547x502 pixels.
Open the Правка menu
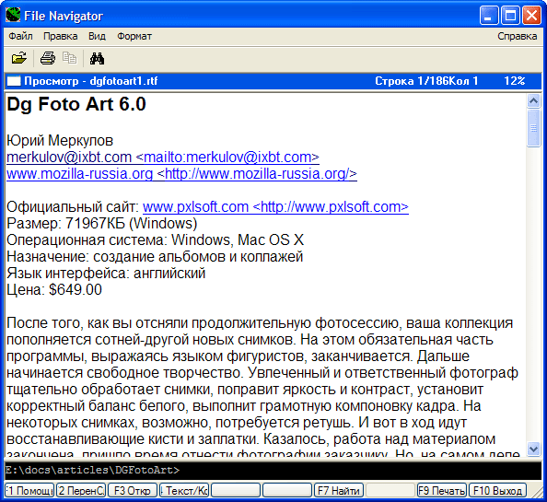click(x=61, y=36)
